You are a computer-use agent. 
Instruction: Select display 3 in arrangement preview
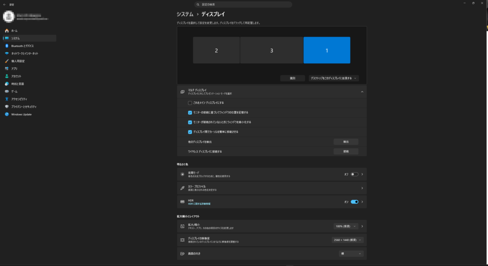pyautogui.click(x=271, y=51)
